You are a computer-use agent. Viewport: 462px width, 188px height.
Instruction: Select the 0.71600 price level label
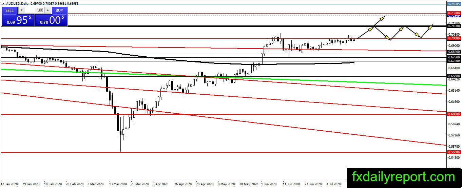coord(454,26)
